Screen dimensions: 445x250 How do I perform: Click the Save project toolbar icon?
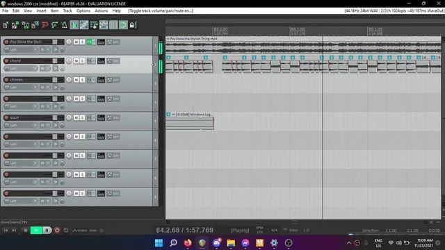[25, 25]
